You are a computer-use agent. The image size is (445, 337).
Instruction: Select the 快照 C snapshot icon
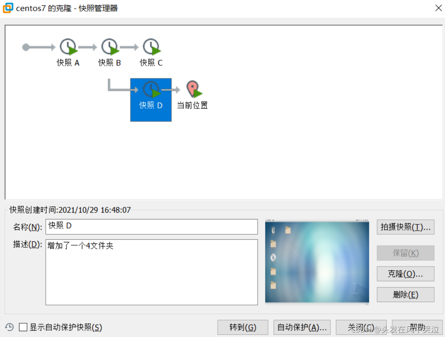coord(151,47)
